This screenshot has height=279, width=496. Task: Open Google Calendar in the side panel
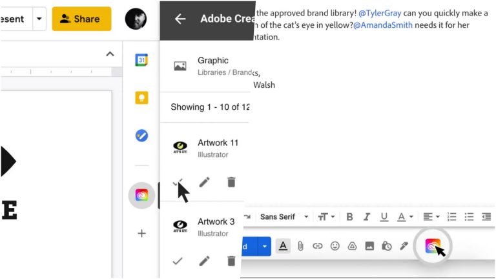pyautogui.click(x=141, y=60)
